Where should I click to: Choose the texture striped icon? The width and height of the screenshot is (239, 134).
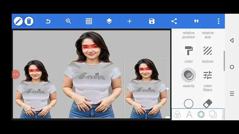coord(207,54)
